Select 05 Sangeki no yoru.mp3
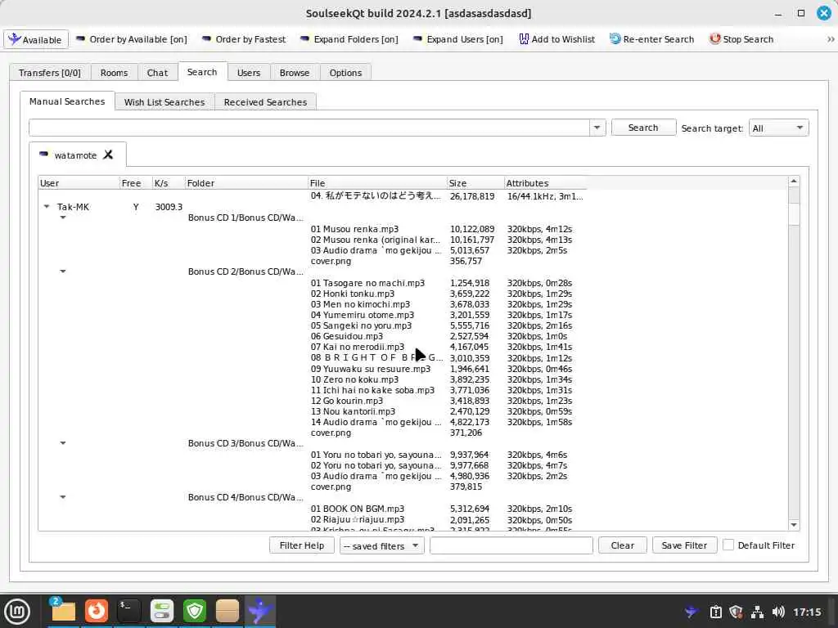The image size is (838, 628). pos(361,325)
